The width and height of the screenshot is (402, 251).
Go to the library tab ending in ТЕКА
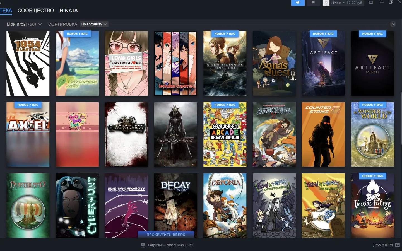[x=6, y=11]
